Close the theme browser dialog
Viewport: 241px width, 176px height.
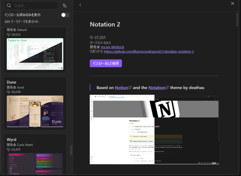(x=232, y=3)
